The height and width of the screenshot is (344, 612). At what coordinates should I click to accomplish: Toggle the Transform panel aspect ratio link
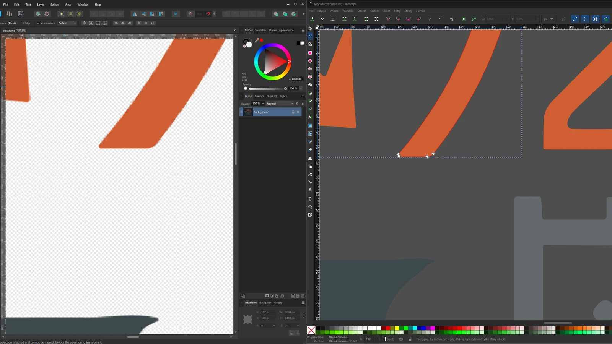(303, 315)
